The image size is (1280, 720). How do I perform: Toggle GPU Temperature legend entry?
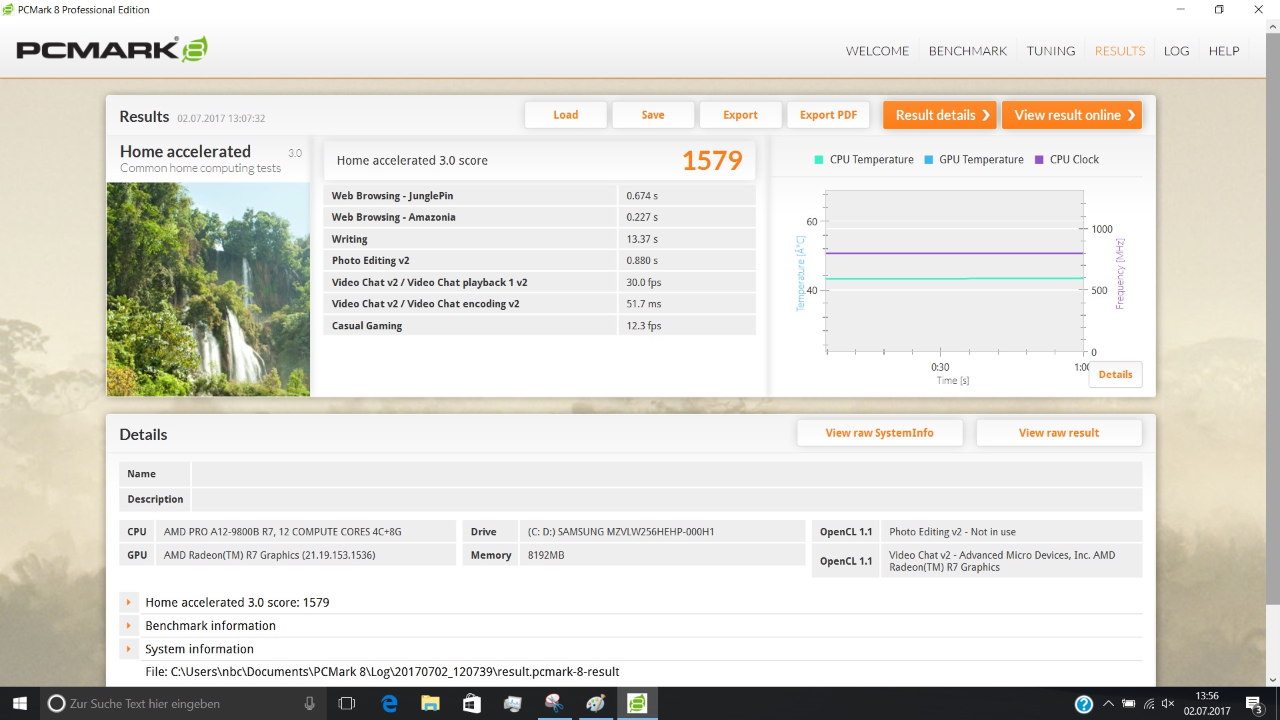974,160
